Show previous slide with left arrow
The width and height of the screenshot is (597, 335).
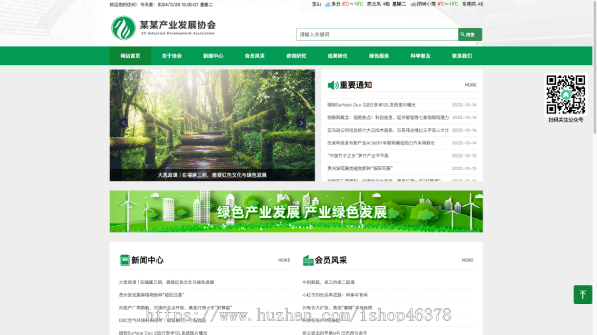(123, 122)
